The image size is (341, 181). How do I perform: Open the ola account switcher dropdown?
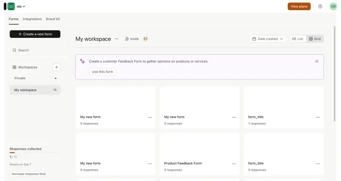click(21, 6)
